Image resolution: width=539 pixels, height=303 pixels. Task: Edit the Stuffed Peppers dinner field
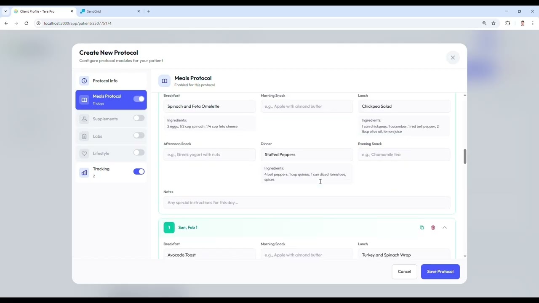pyautogui.click(x=307, y=154)
